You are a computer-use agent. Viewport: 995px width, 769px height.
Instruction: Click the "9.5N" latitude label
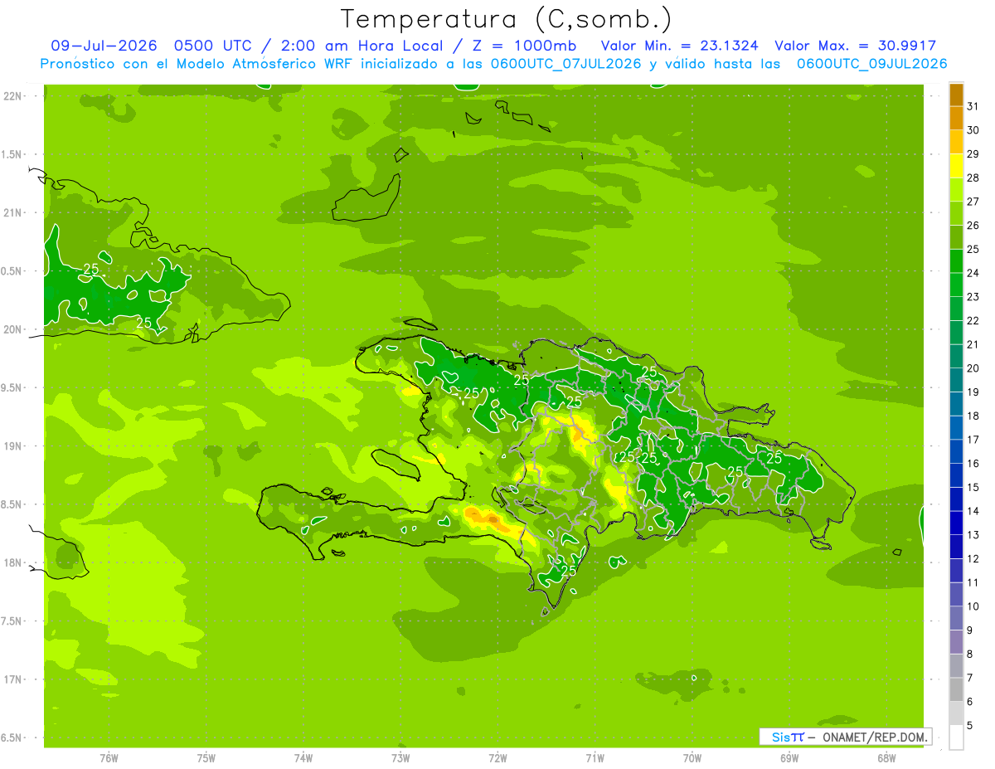(12, 387)
